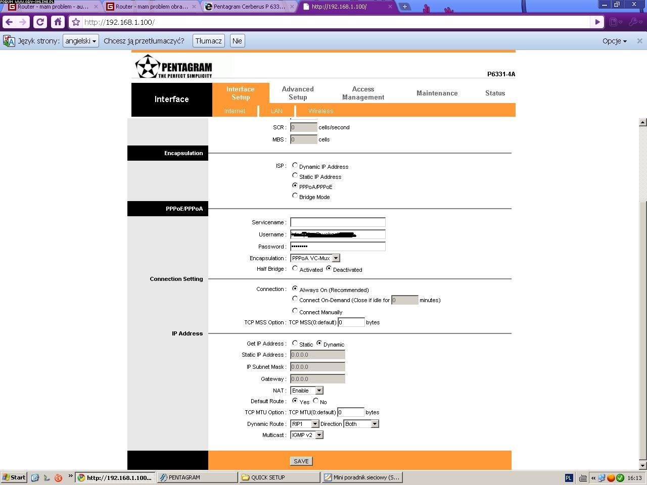Select Bridge Mode ISP option
647x485 pixels.
(x=295, y=196)
